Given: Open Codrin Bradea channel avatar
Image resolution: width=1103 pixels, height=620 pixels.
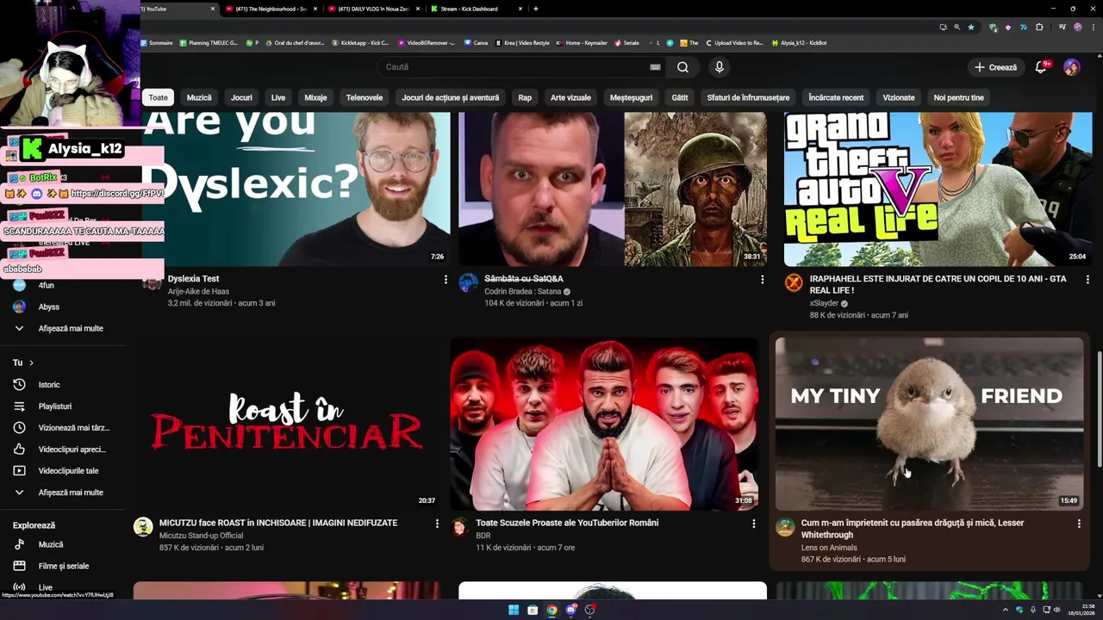Looking at the screenshot, I should coord(468,282).
